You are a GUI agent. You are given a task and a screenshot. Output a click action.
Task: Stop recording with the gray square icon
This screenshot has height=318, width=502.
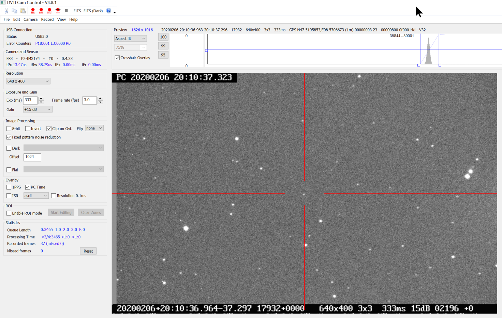[66, 11]
